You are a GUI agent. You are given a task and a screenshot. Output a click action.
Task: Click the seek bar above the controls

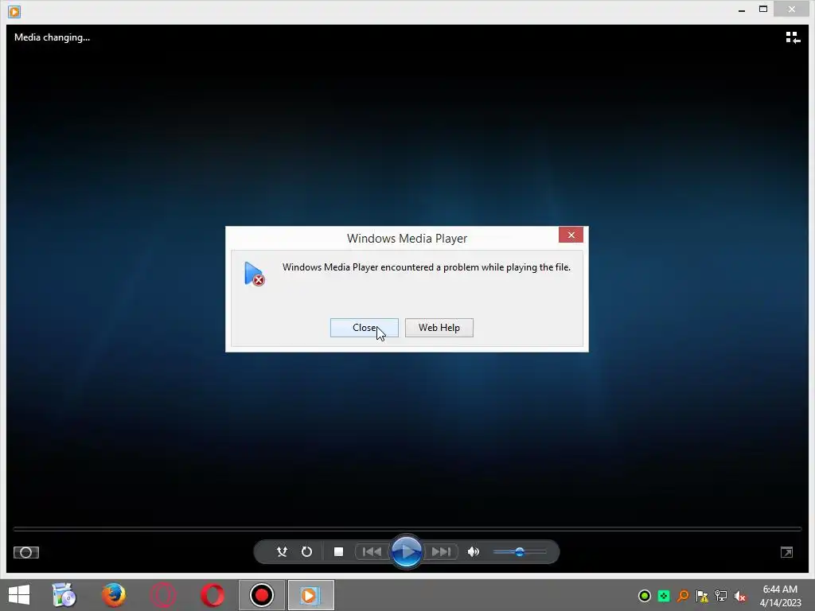pyautogui.click(x=407, y=529)
